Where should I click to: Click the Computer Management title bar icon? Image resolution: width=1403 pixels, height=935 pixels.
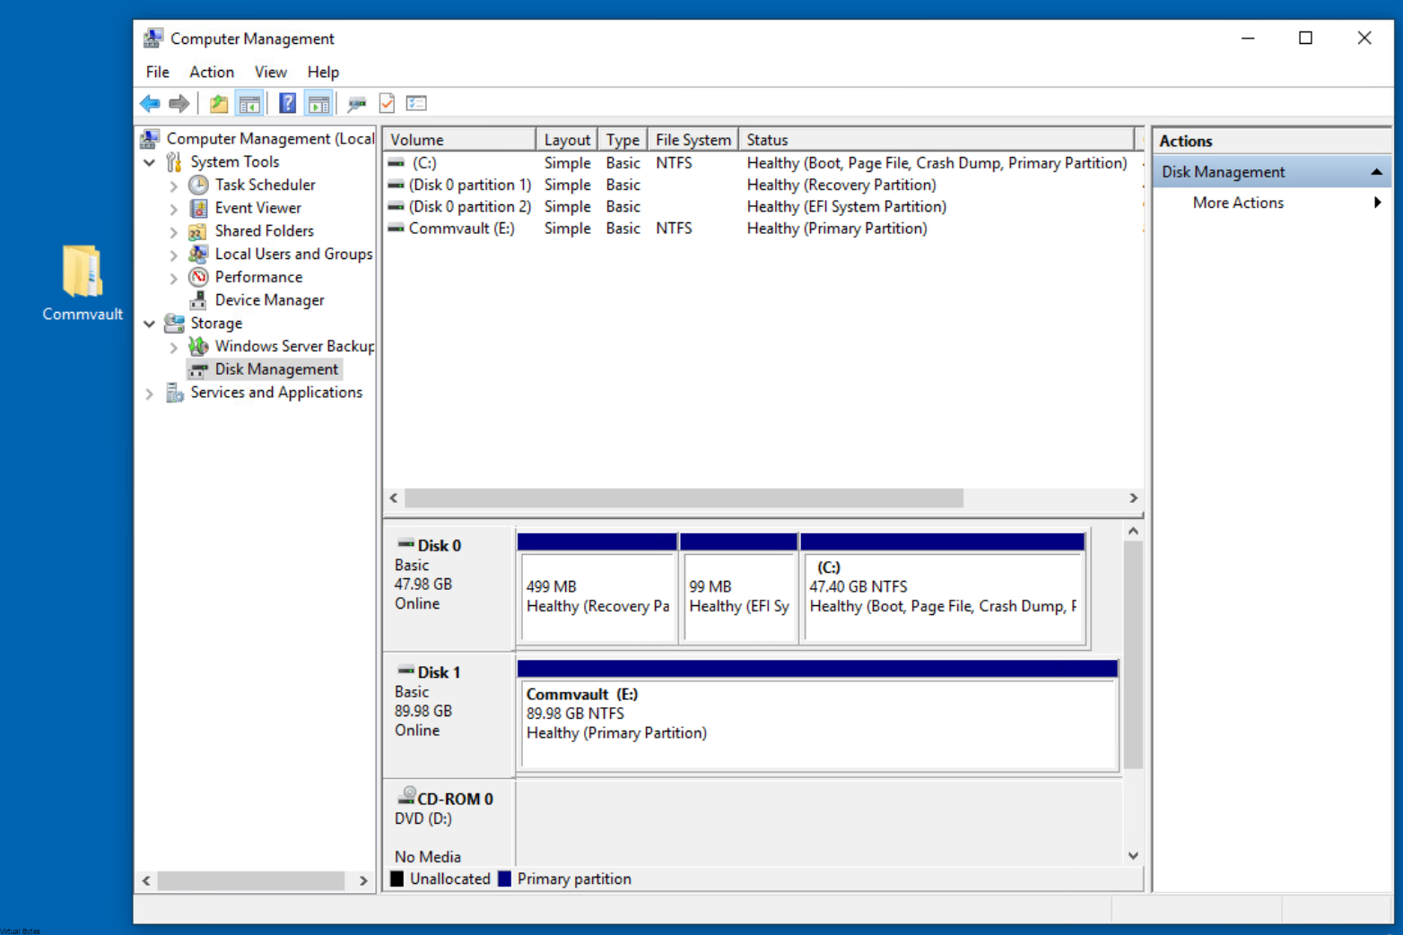pos(152,38)
